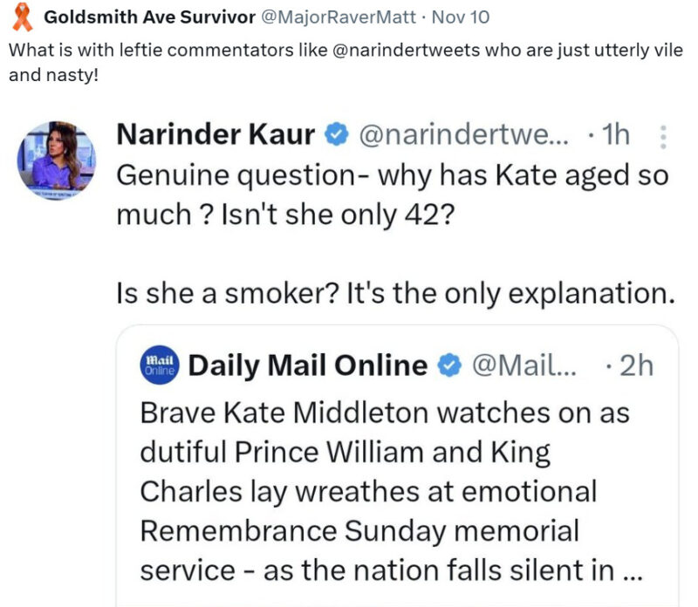This screenshot has width=698, height=607.
Task: Click the Daily Mail Online account name
Action: 308,366
